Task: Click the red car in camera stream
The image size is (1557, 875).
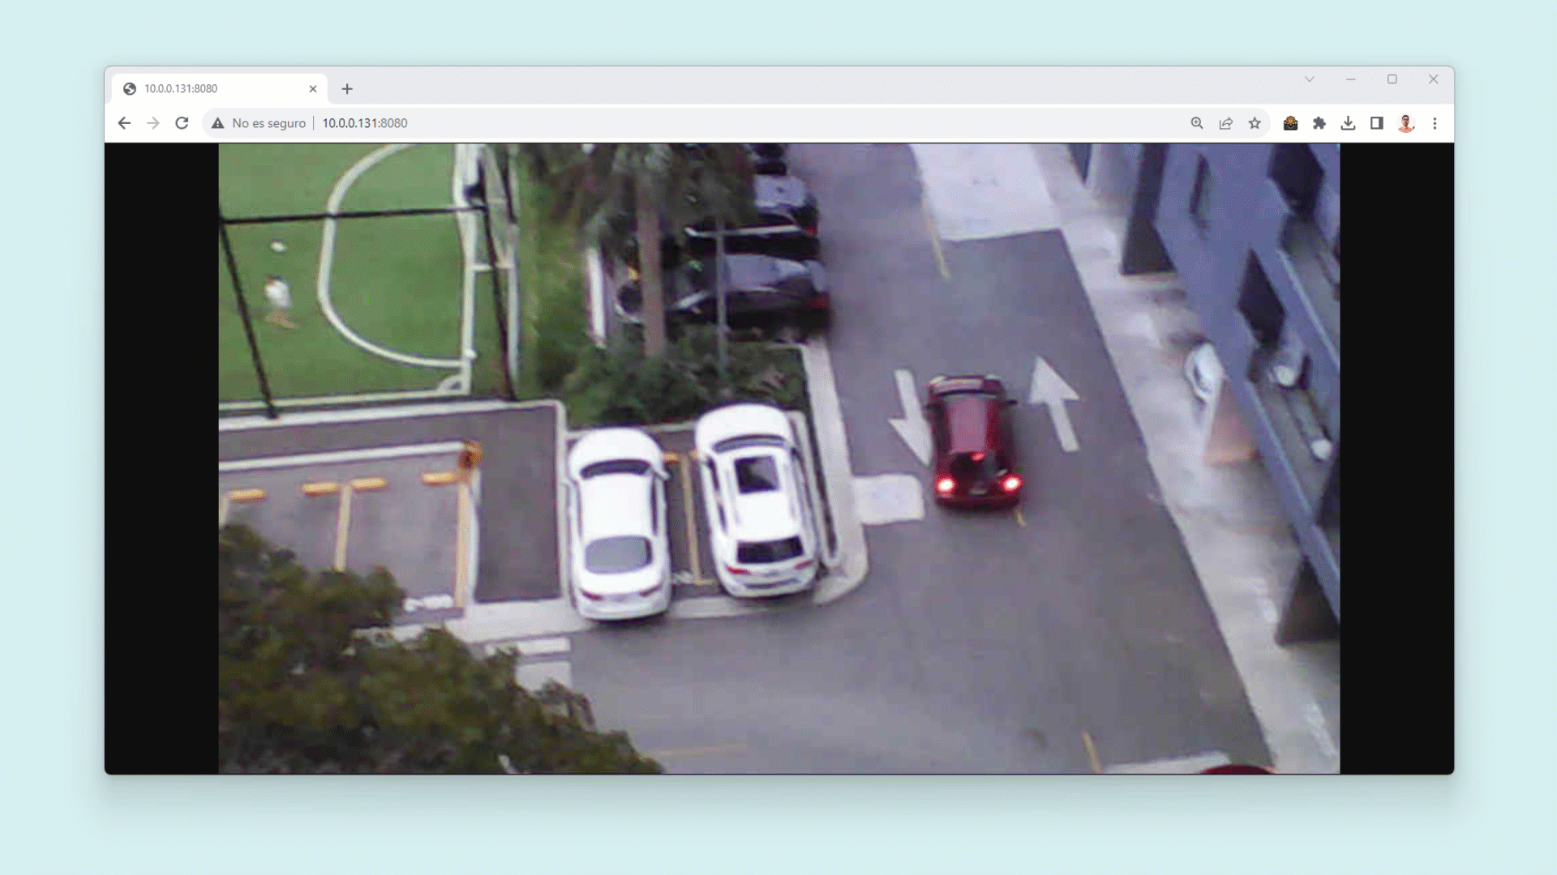Action: click(x=973, y=442)
